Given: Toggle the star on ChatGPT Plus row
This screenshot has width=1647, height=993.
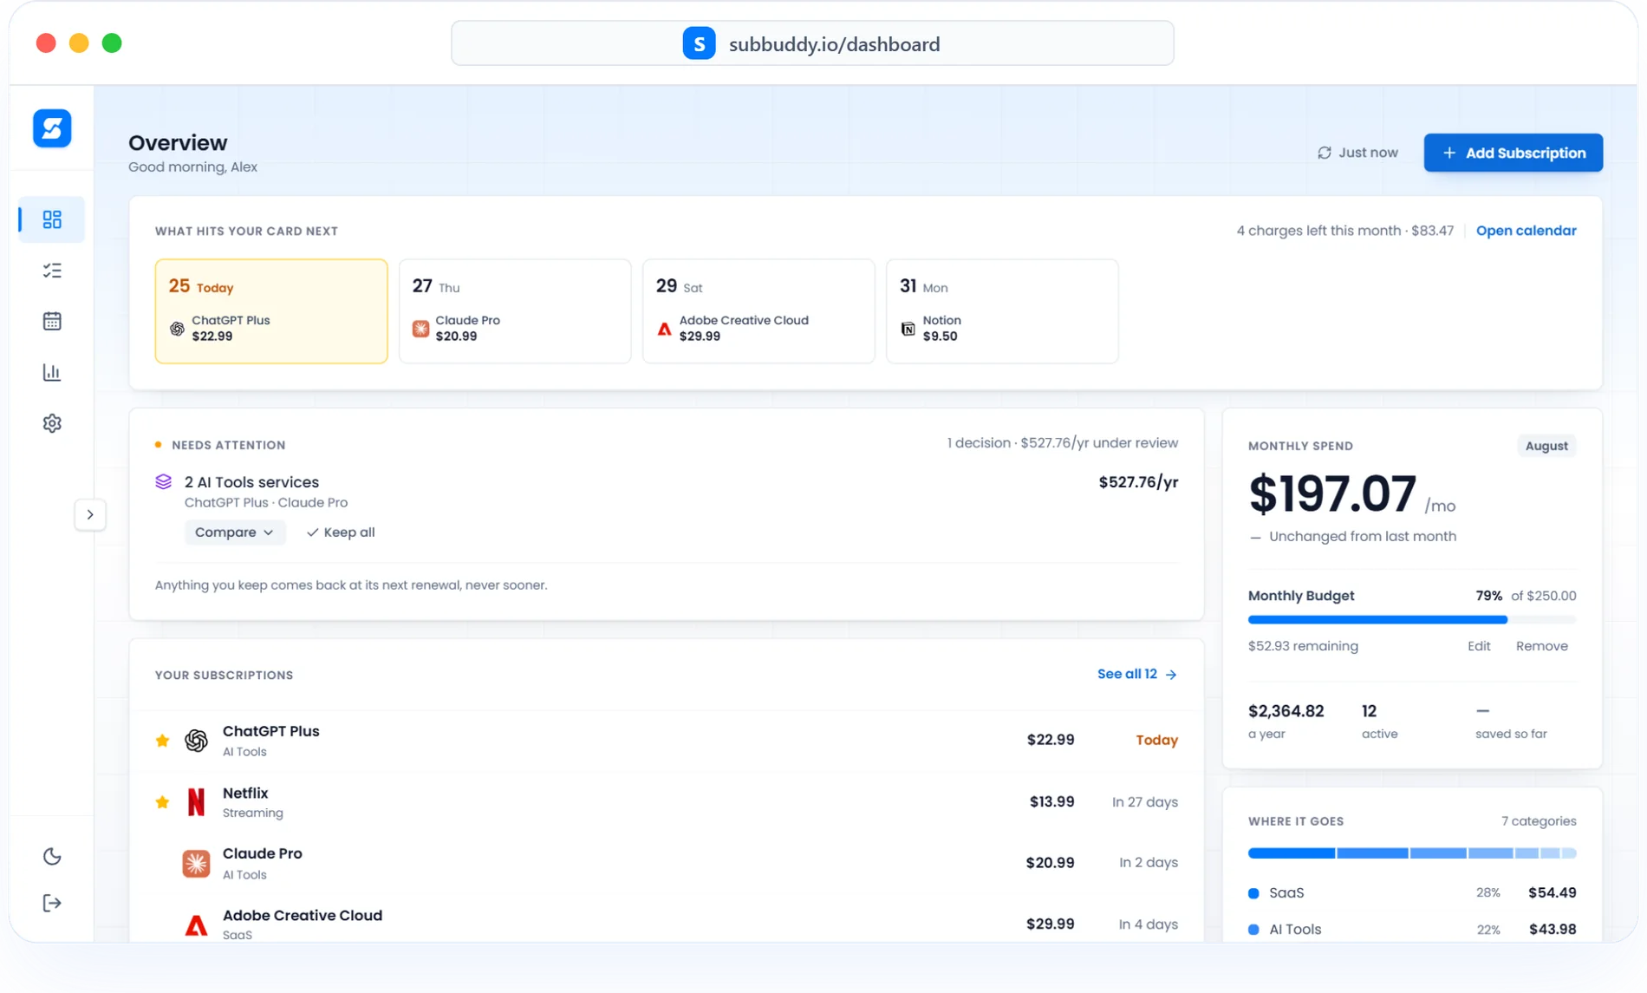Looking at the screenshot, I should click(x=162, y=741).
